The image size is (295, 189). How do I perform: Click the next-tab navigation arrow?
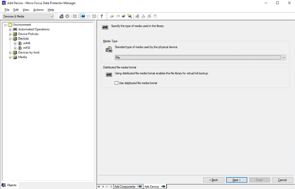pyautogui.click(x=107, y=187)
